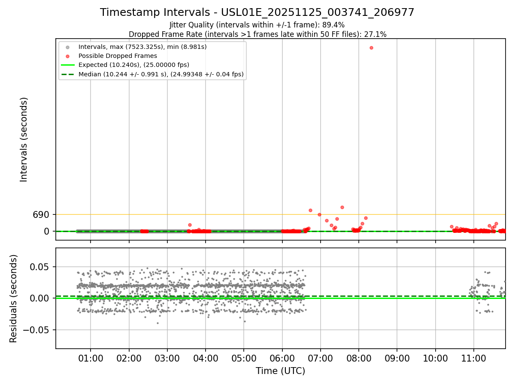Click the '11:00' time axis label
This screenshot has height=386, width=515.
pos(474,359)
